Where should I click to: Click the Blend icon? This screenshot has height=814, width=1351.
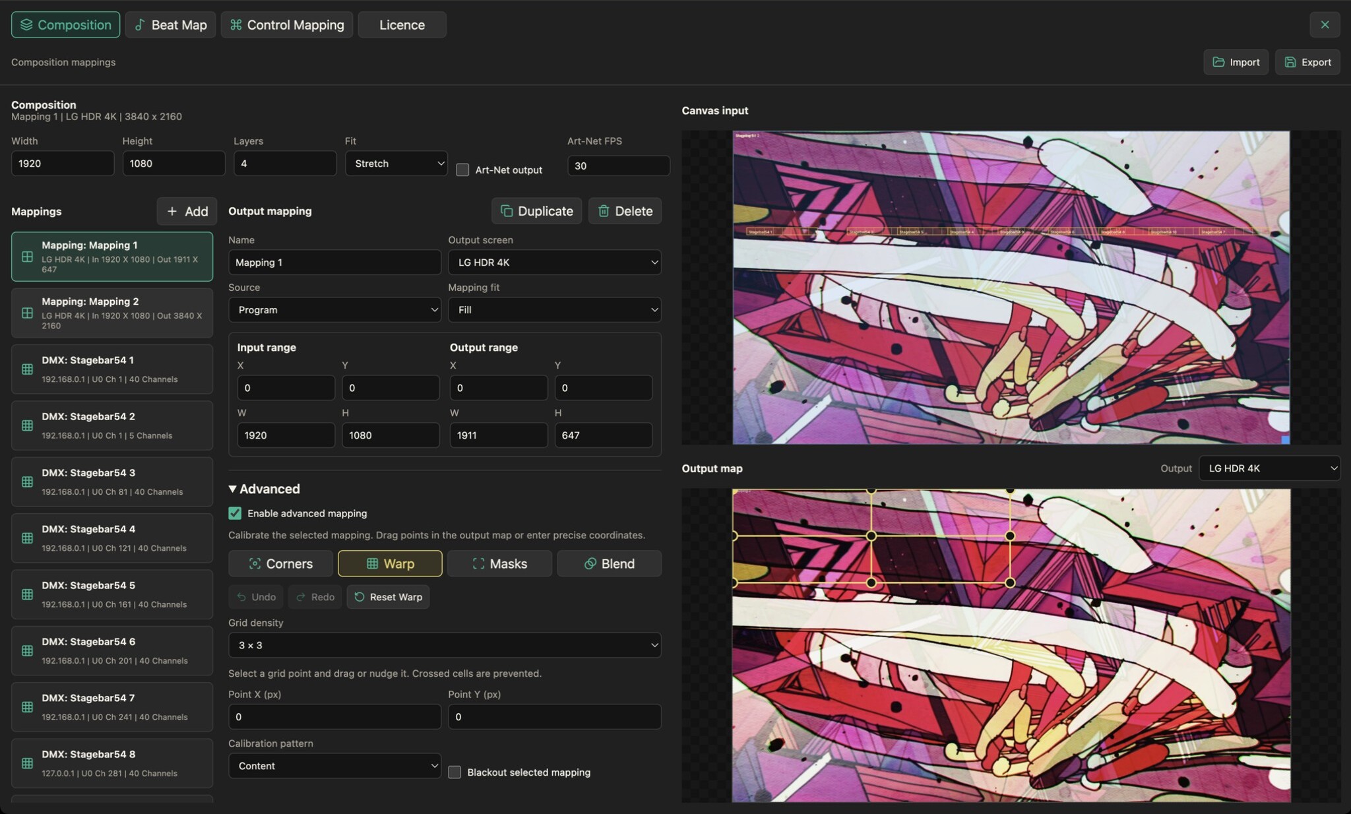pos(590,563)
